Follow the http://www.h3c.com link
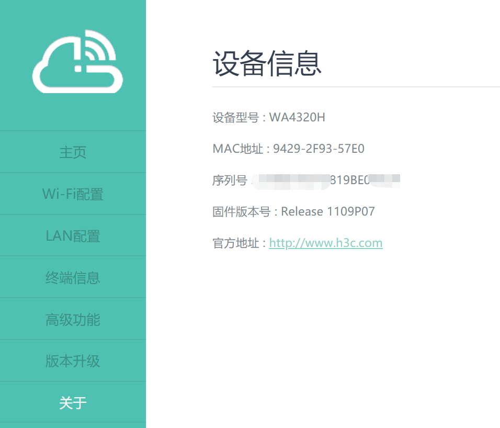The image size is (500, 428). pos(325,243)
